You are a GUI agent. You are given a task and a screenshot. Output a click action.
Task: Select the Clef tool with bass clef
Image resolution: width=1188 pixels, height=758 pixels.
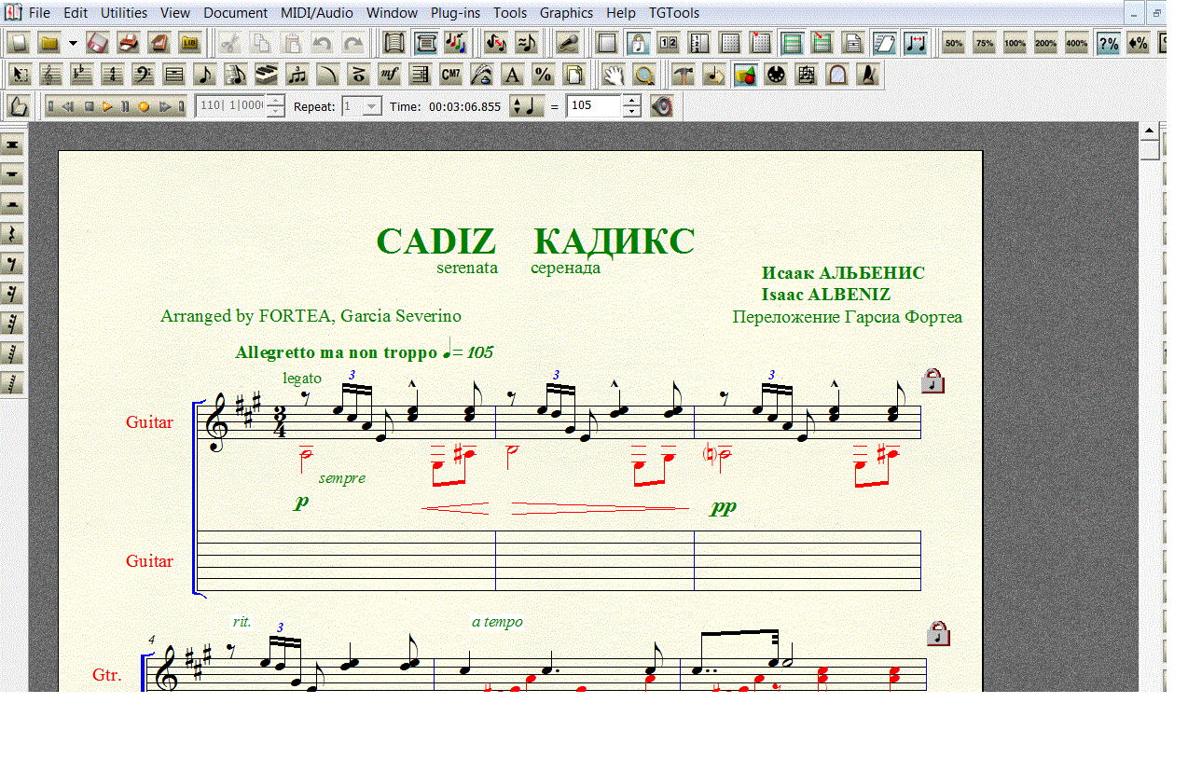144,75
